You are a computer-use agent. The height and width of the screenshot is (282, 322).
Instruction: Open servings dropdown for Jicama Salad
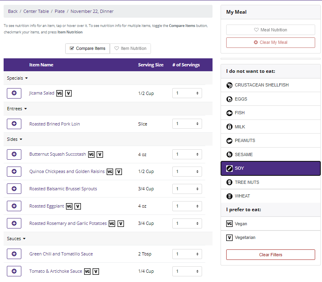pos(187,93)
